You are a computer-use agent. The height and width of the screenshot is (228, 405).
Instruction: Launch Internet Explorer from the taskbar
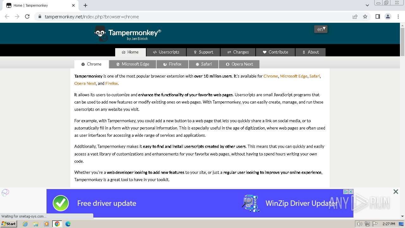point(25,224)
